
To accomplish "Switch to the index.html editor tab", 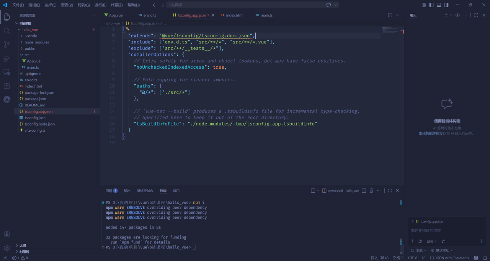I will 234,15.
